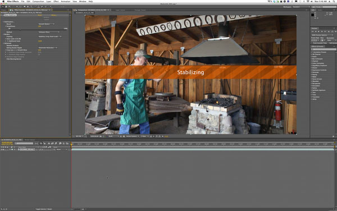337x211 pixels.
Task: Collapse the Advanced section
Action: pos(3,43)
